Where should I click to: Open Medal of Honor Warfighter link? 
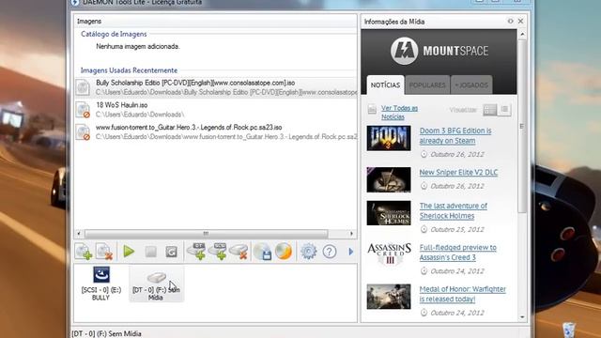coord(463,294)
